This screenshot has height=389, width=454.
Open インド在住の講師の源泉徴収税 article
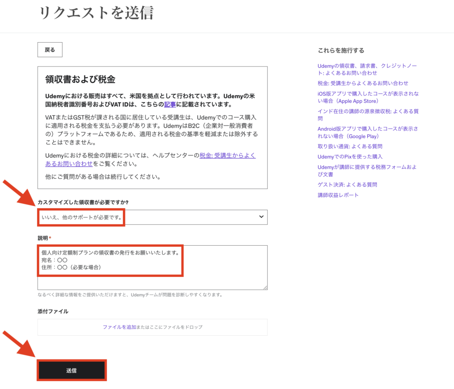(368, 115)
